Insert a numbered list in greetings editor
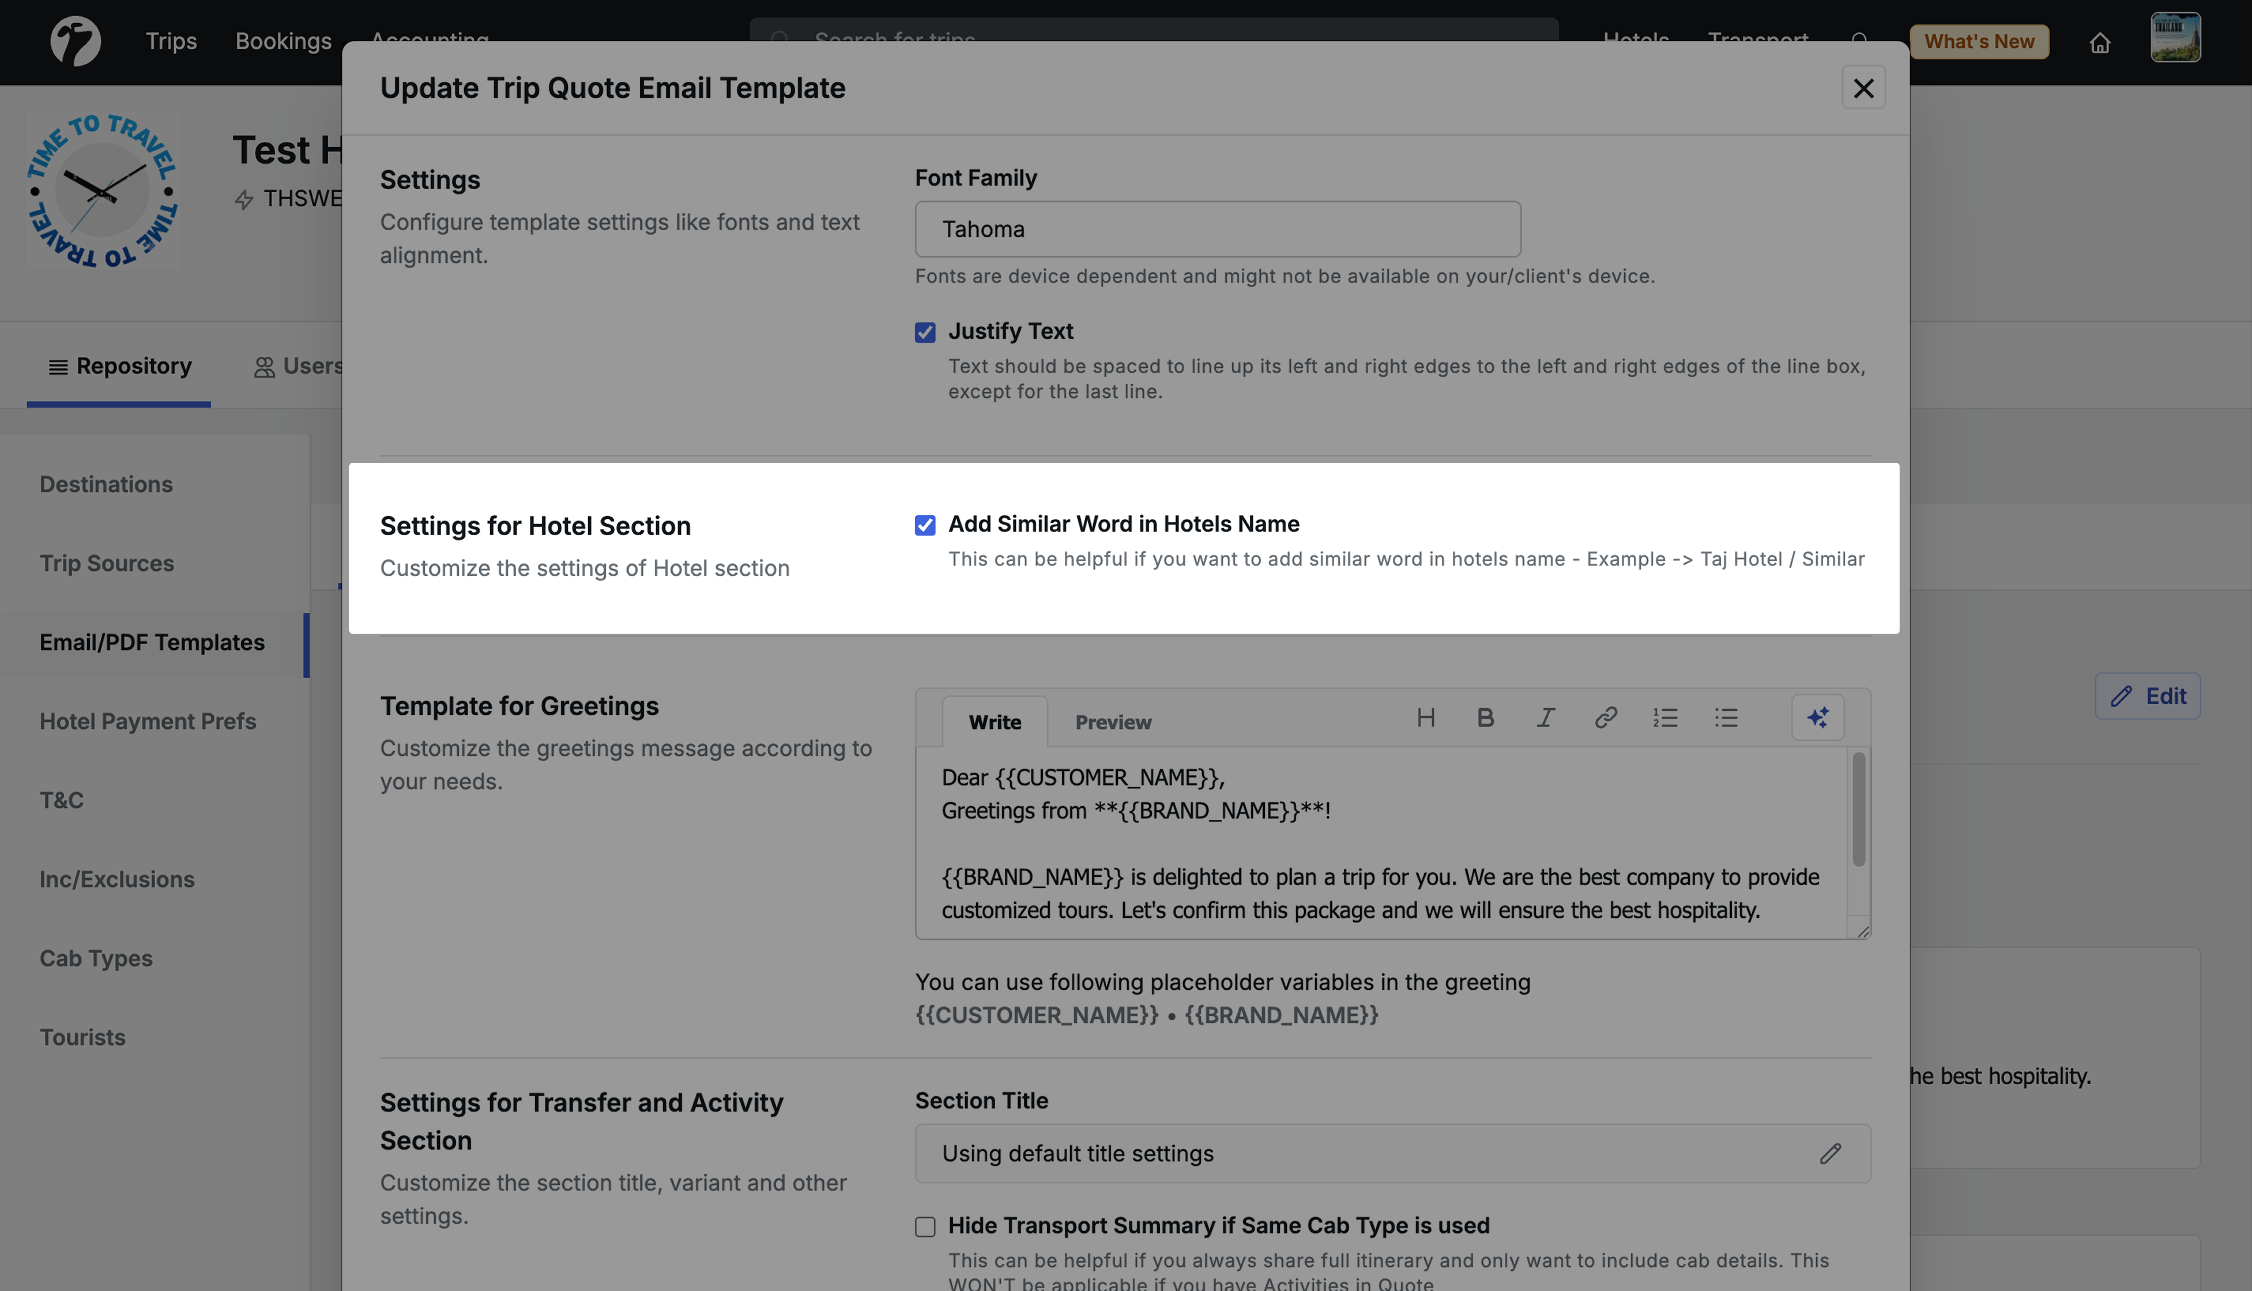Viewport: 2252px width, 1291px height. pyautogui.click(x=1665, y=717)
